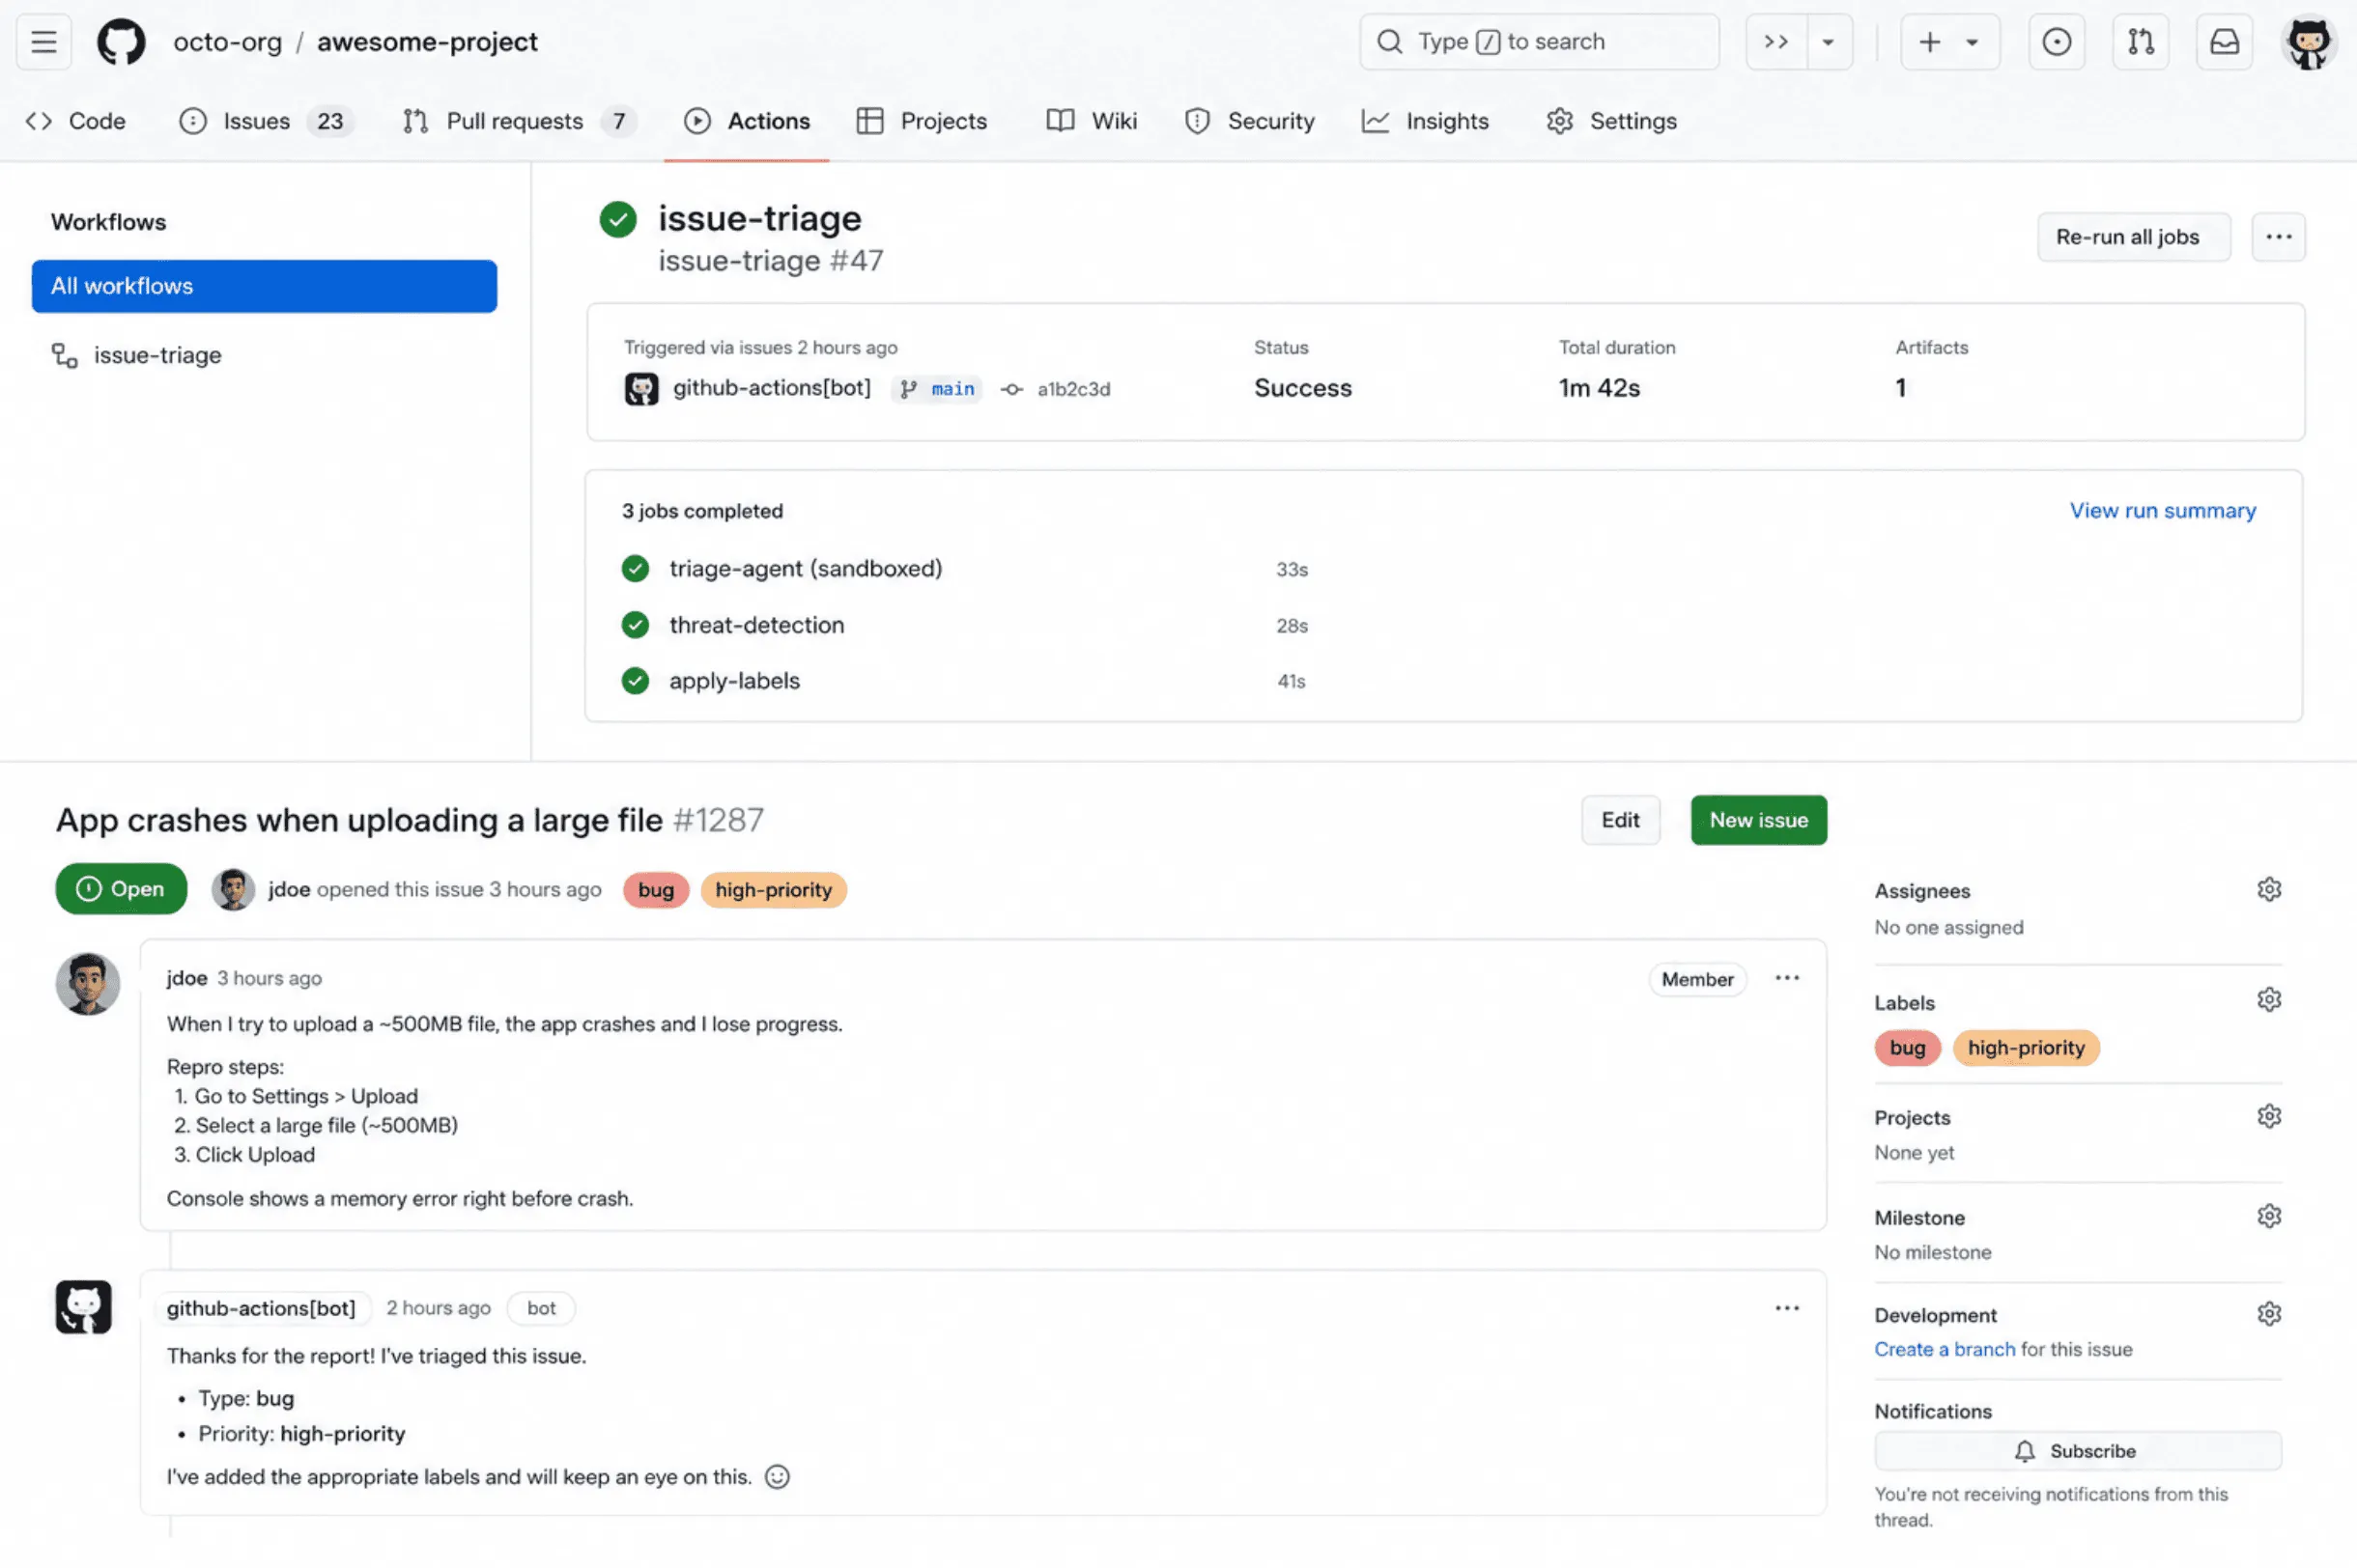Go to GitHub home via Octocat logo
This screenshot has height=1568, width=2357.
pos(121,42)
